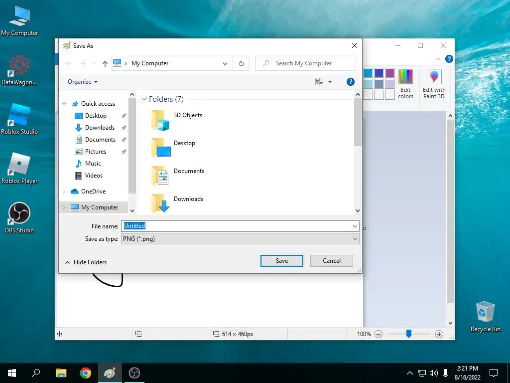Viewport: 510px width, 383px height.
Task: Go up one folder level arrow
Action: (x=105, y=63)
